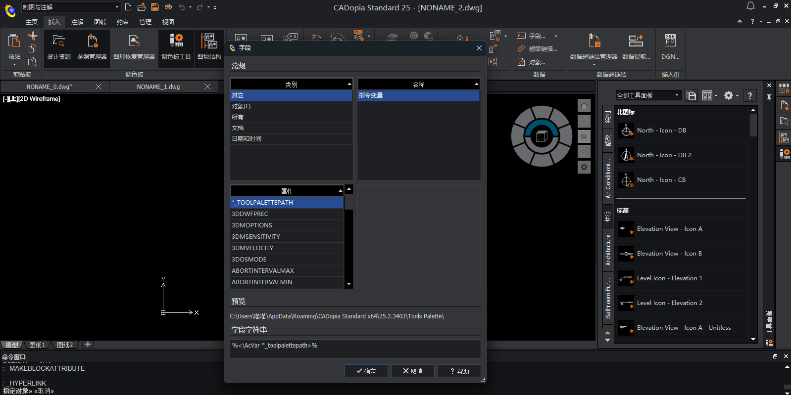Open the 全部工具面板 palette dropdown

coord(648,95)
